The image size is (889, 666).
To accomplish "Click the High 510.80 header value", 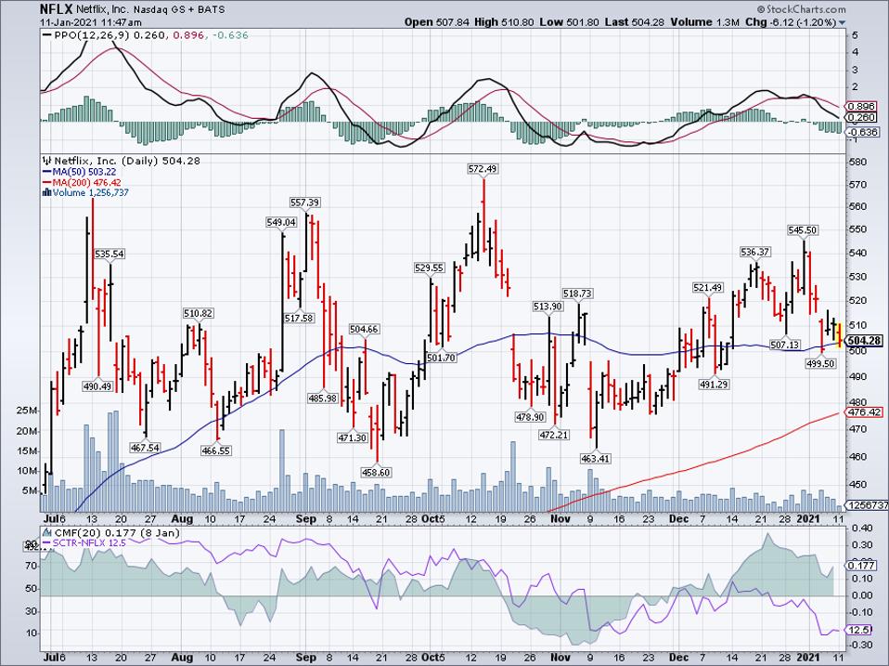I will pos(504,22).
